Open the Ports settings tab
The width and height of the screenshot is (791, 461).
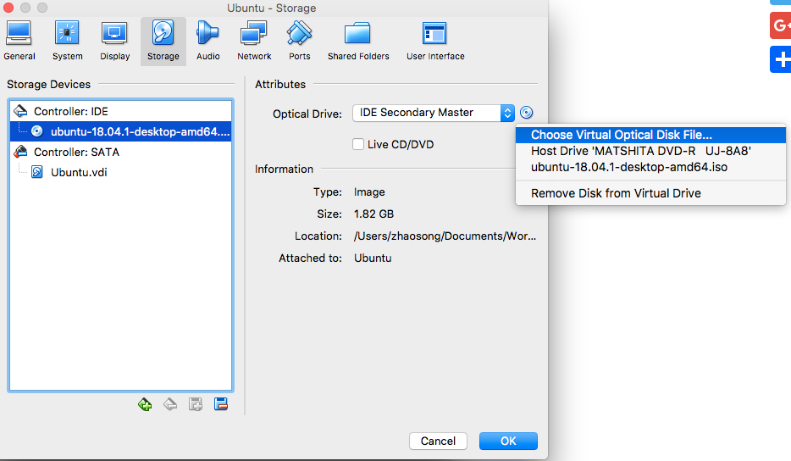point(299,41)
